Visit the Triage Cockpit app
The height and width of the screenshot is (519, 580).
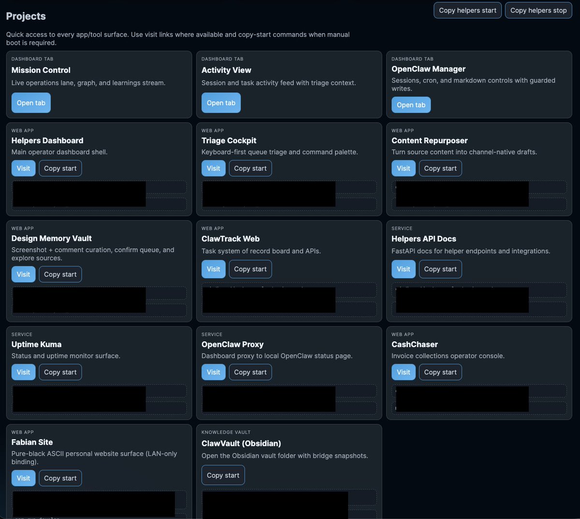pyautogui.click(x=213, y=168)
